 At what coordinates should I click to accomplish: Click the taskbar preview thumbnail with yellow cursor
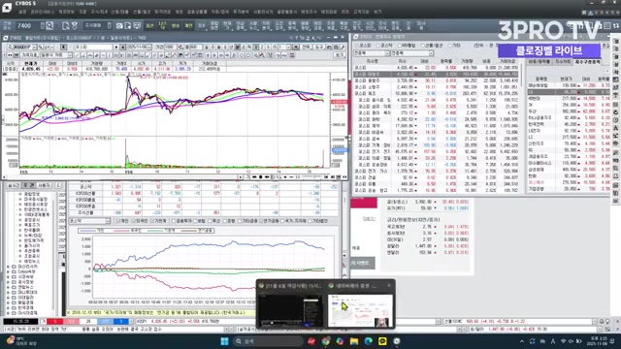click(x=360, y=310)
